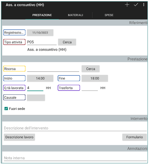Open the three-dot overflow menu

[x=144, y=5]
